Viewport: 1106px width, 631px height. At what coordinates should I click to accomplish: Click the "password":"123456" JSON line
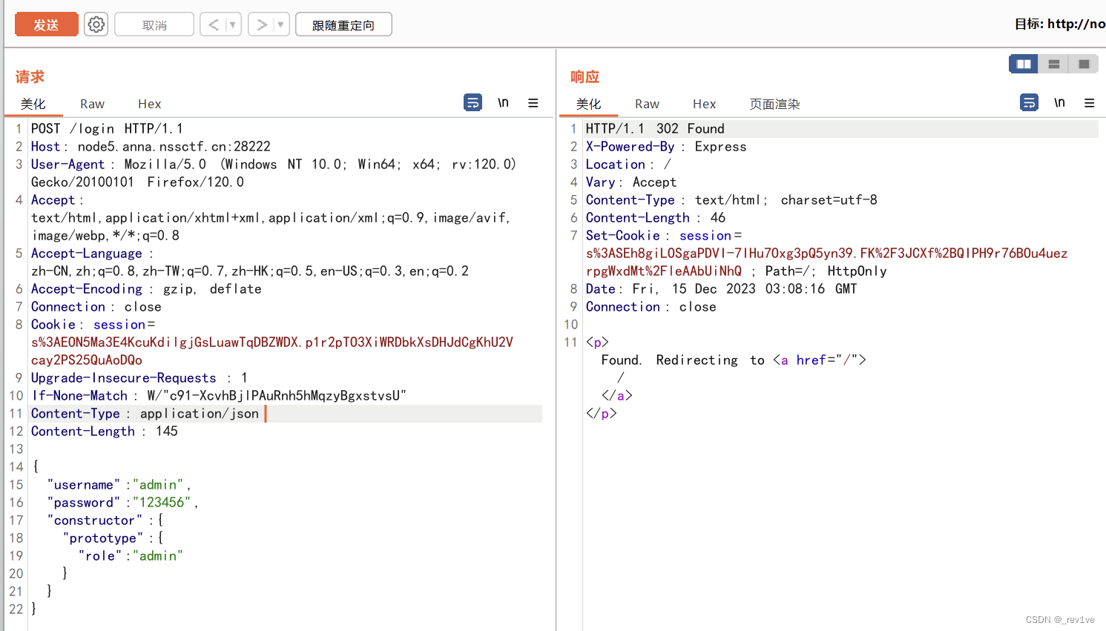pos(122,502)
